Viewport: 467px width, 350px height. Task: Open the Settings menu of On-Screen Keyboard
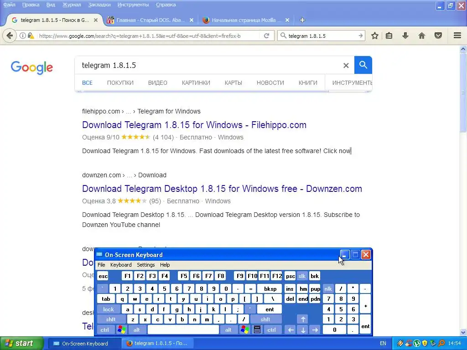pyautogui.click(x=145, y=265)
